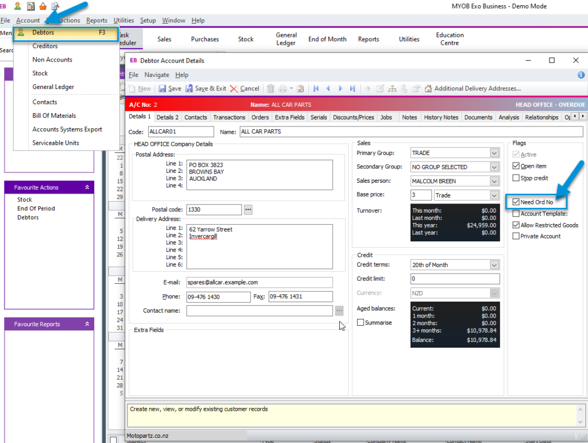Open the End of Month section

pos(327,39)
